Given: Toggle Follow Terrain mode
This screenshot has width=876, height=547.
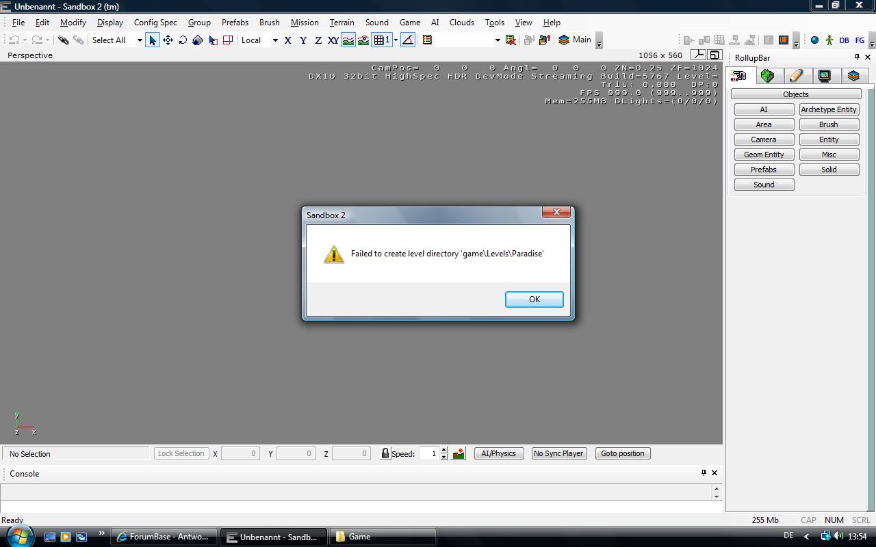Looking at the screenshot, I should (348, 40).
